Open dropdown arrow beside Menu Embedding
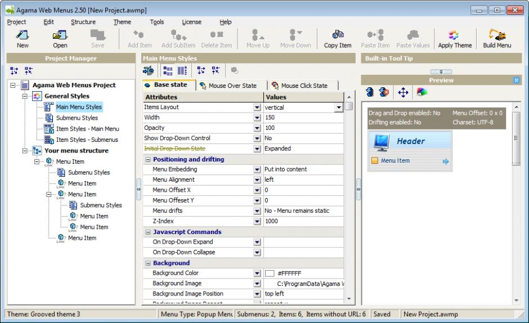This screenshot has height=323, width=529. 257,169
